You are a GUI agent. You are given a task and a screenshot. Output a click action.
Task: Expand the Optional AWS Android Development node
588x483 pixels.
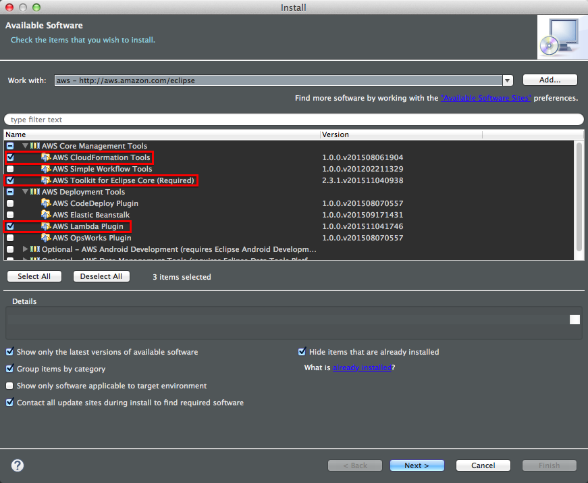click(25, 249)
